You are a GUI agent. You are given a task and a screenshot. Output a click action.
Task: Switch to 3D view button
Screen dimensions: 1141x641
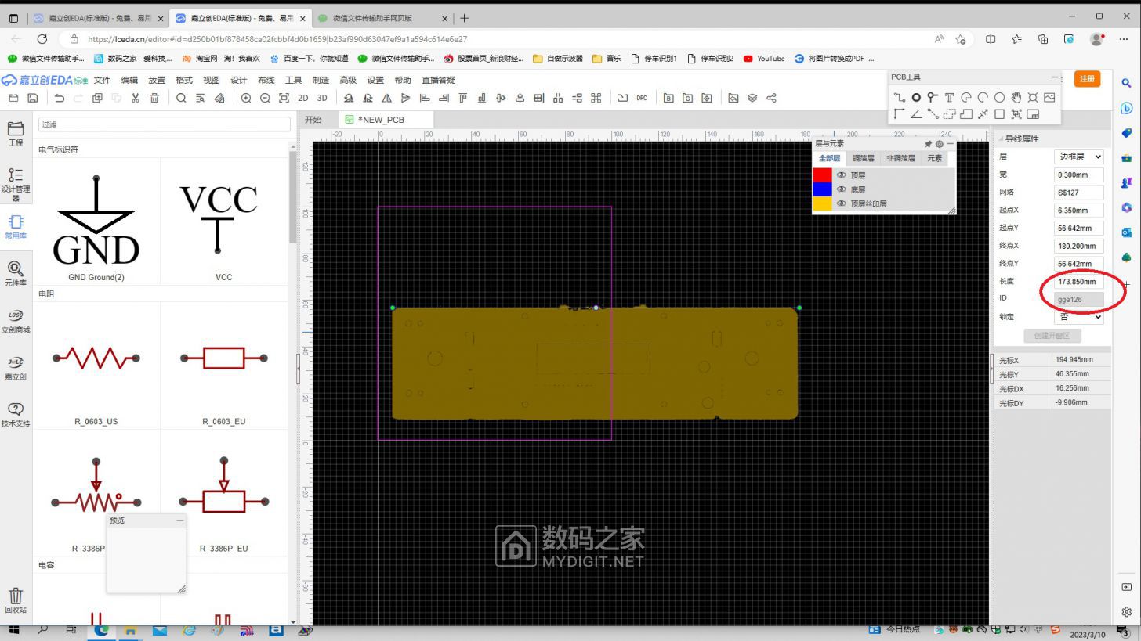(x=321, y=98)
